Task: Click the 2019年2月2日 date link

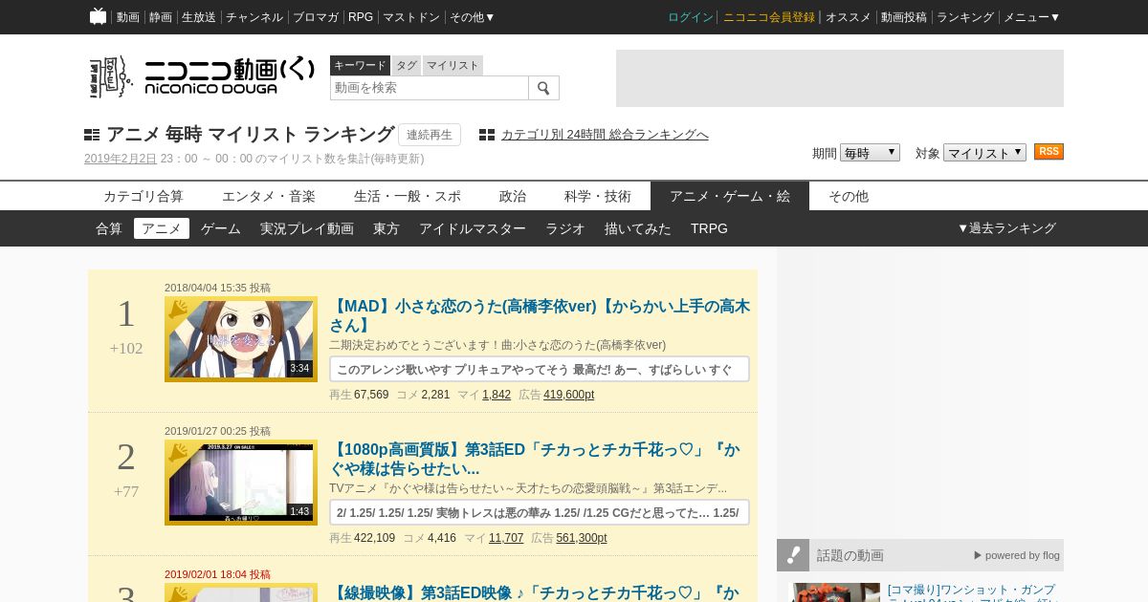Action: tap(121, 159)
